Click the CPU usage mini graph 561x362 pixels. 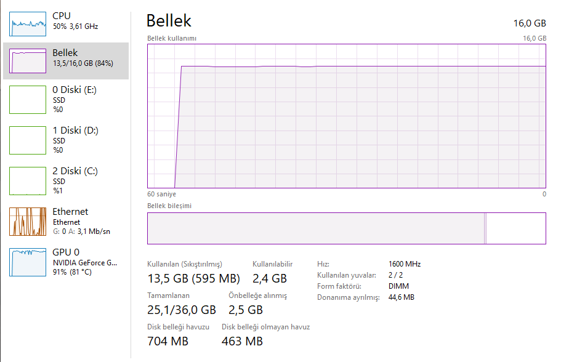(28, 23)
